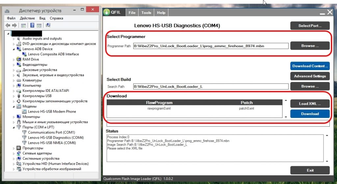This screenshot has width=337, height=184.
Task: Click the Exit button in QFIL
Action: (x=310, y=170)
